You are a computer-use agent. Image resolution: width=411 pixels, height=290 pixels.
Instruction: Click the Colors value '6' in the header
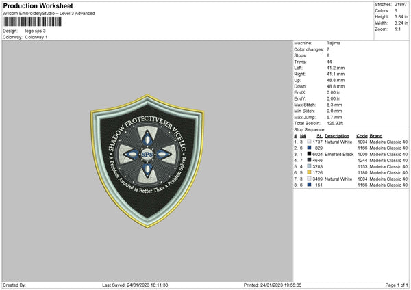pyautogui.click(x=396, y=11)
